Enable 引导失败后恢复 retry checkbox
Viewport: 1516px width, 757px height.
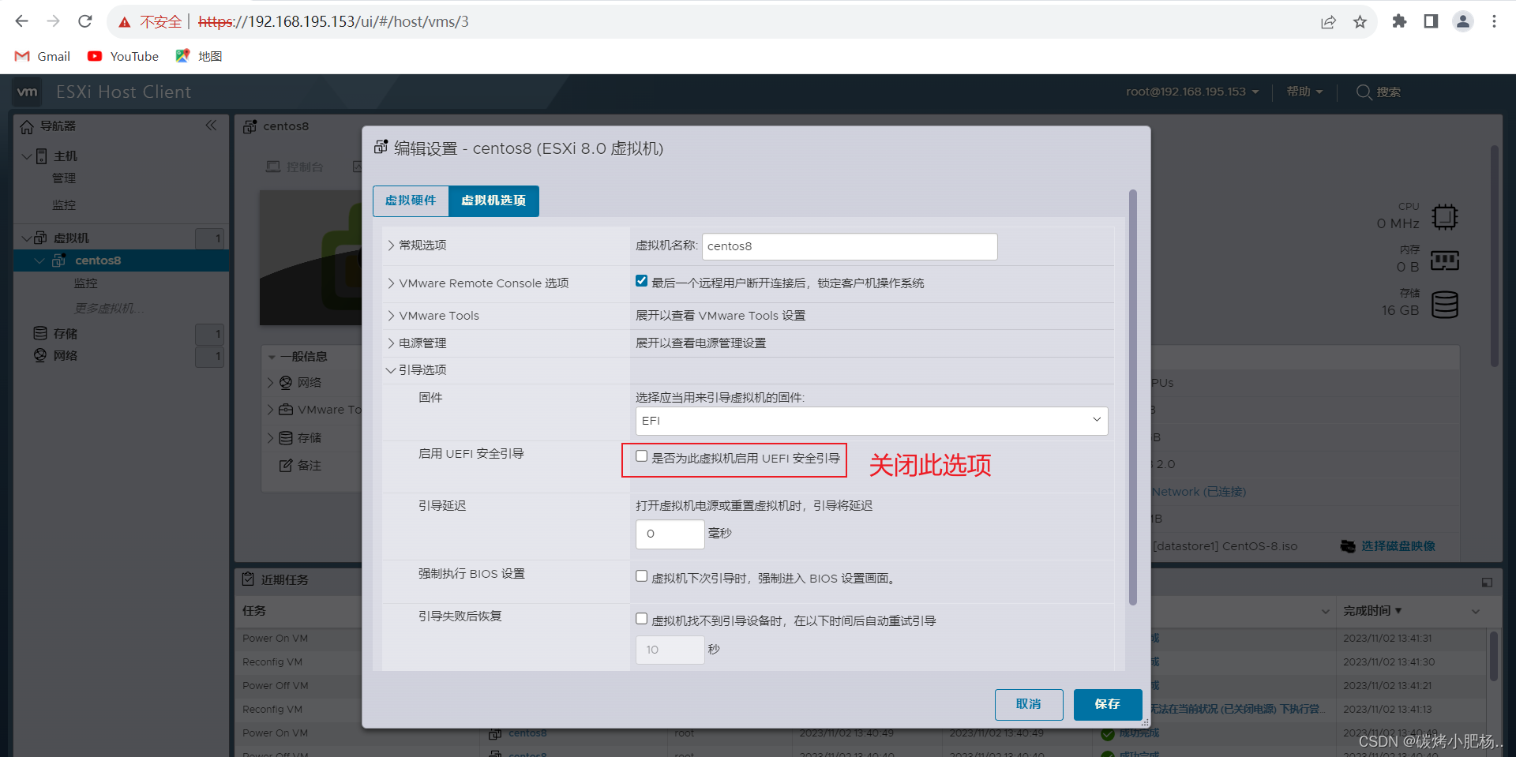(641, 619)
